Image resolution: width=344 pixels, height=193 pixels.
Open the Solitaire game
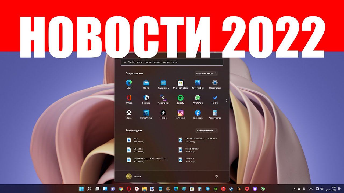pos(146,99)
